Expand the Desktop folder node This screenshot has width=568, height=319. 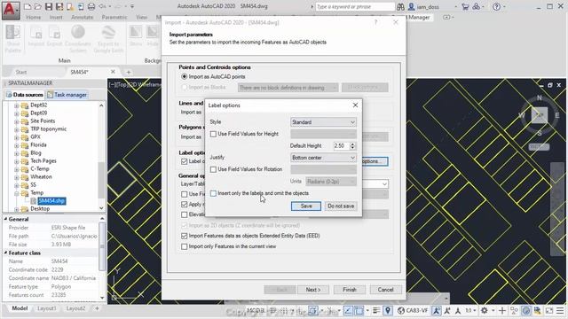(x=16, y=209)
